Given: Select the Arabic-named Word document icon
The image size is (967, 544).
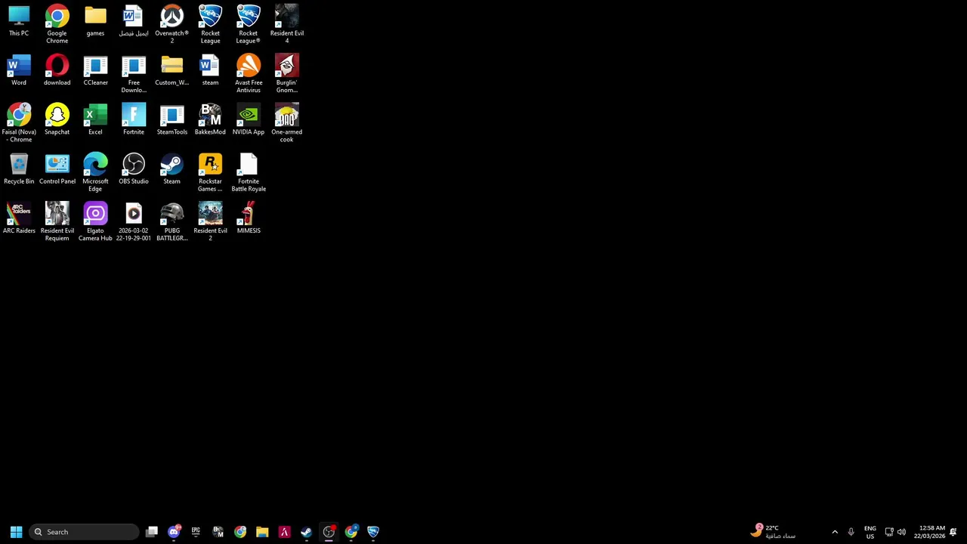Looking at the screenshot, I should tap(134, 22).
